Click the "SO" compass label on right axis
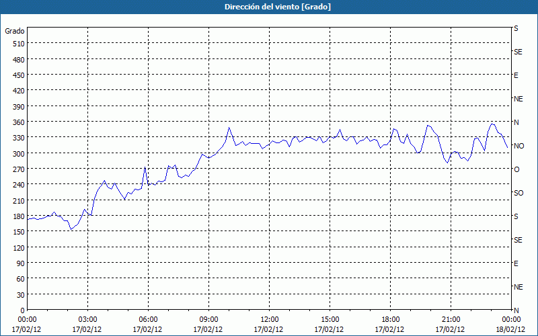 click(x=518, y=193)
